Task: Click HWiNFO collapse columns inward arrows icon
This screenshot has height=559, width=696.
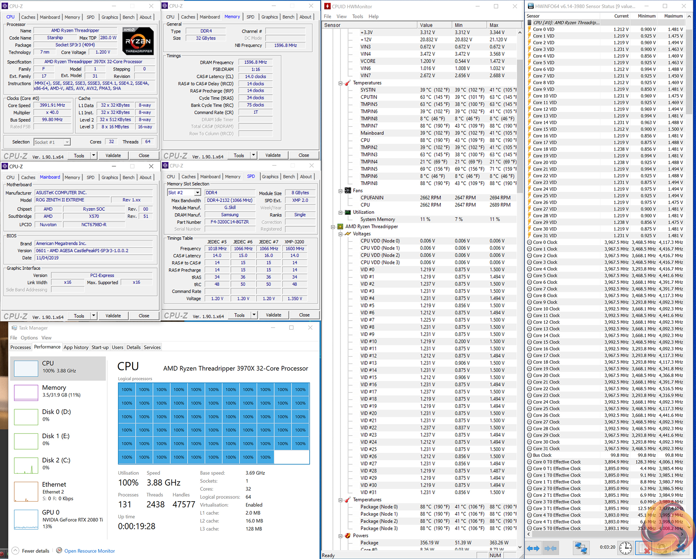Action: pyautogui.click(x=551, y=548)
